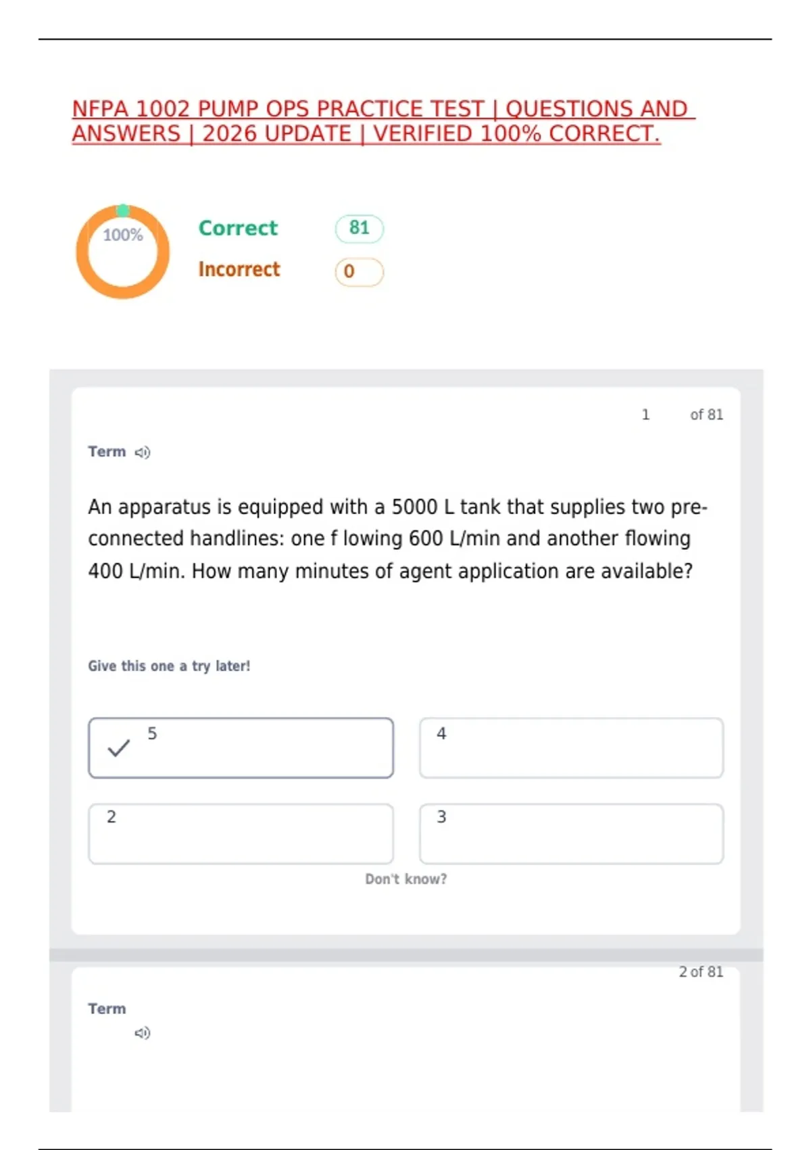
Task: Open the NFPA 1002 Pump Ops title link
Action: tap(383, 121)
